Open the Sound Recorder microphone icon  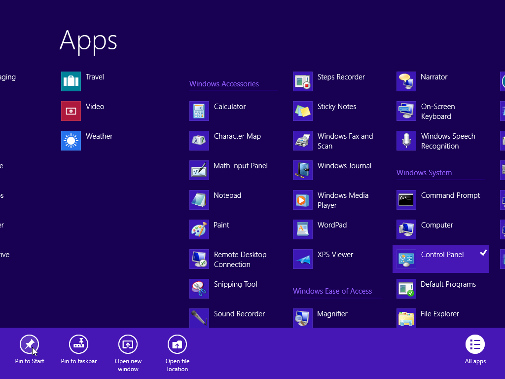(199, 318)
